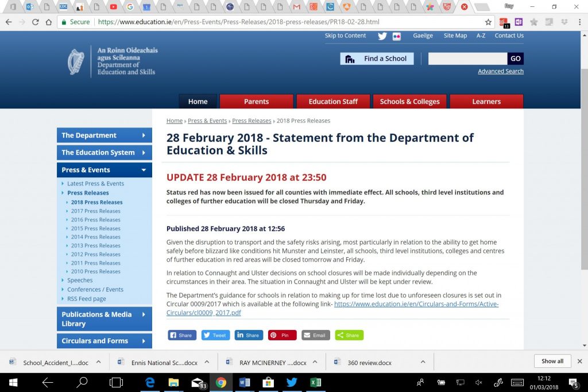Open Windows search from taskbar
This screenshot has width=588, height=392.
tap(82, 382)
